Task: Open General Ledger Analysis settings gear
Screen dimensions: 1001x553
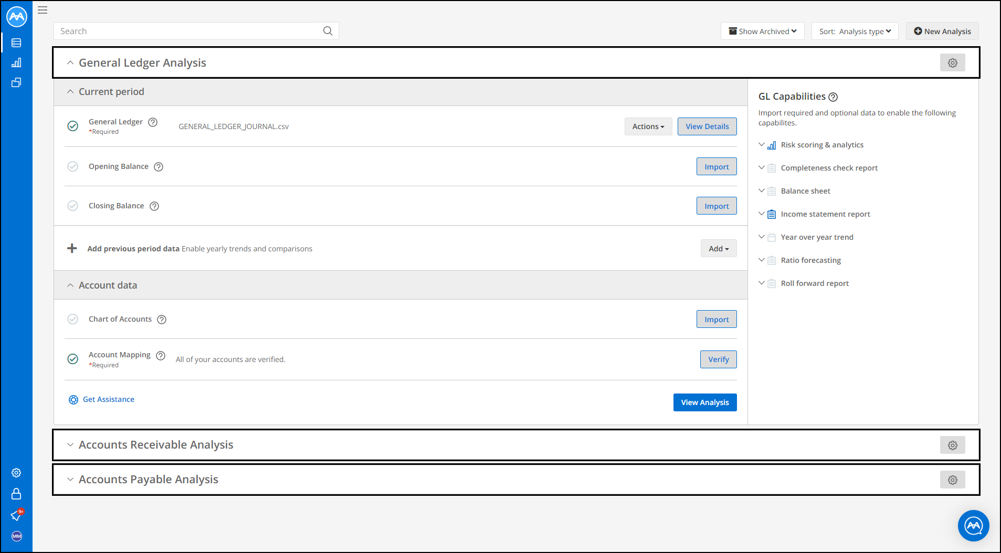Action: (953, 63)
